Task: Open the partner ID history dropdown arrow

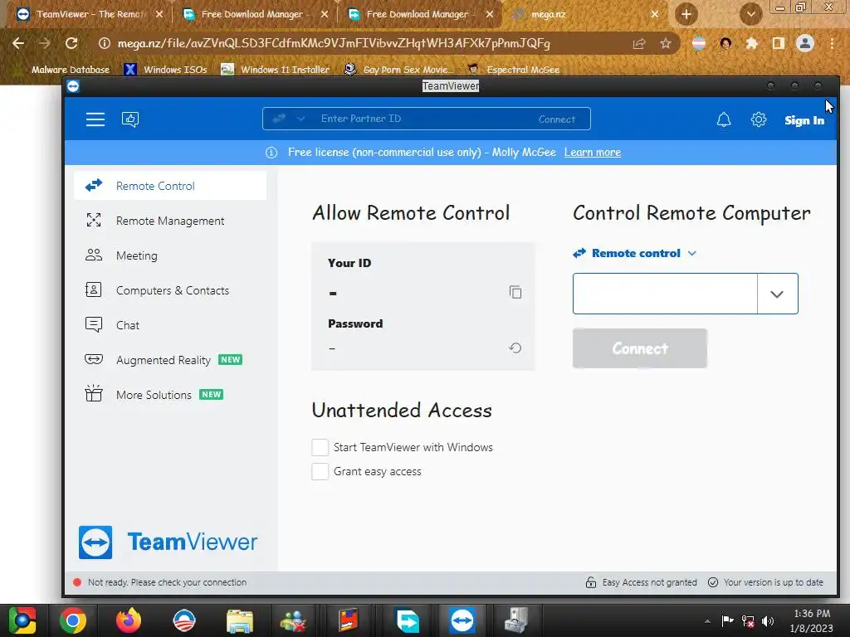Action: pos(777,294)
